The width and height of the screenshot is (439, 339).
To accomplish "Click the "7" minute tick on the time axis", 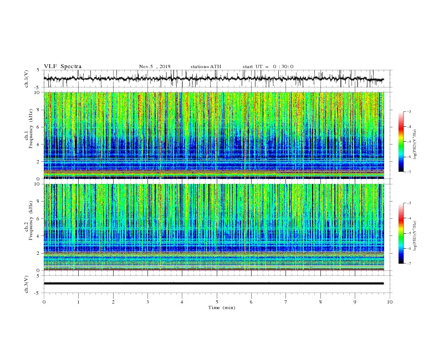I will [x=286, y=302].
